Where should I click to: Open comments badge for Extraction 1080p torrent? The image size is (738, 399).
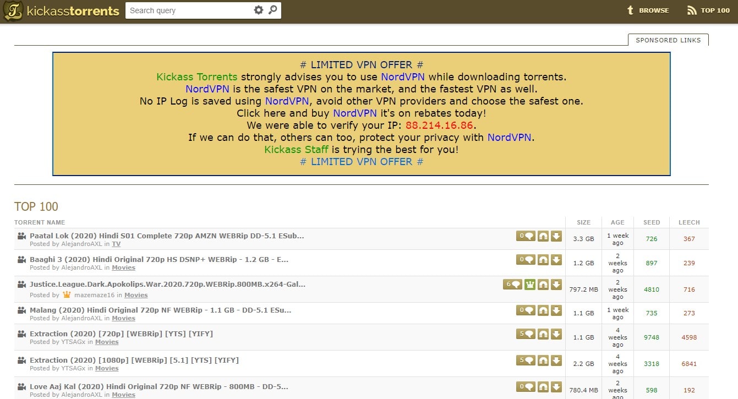point(526,360)
